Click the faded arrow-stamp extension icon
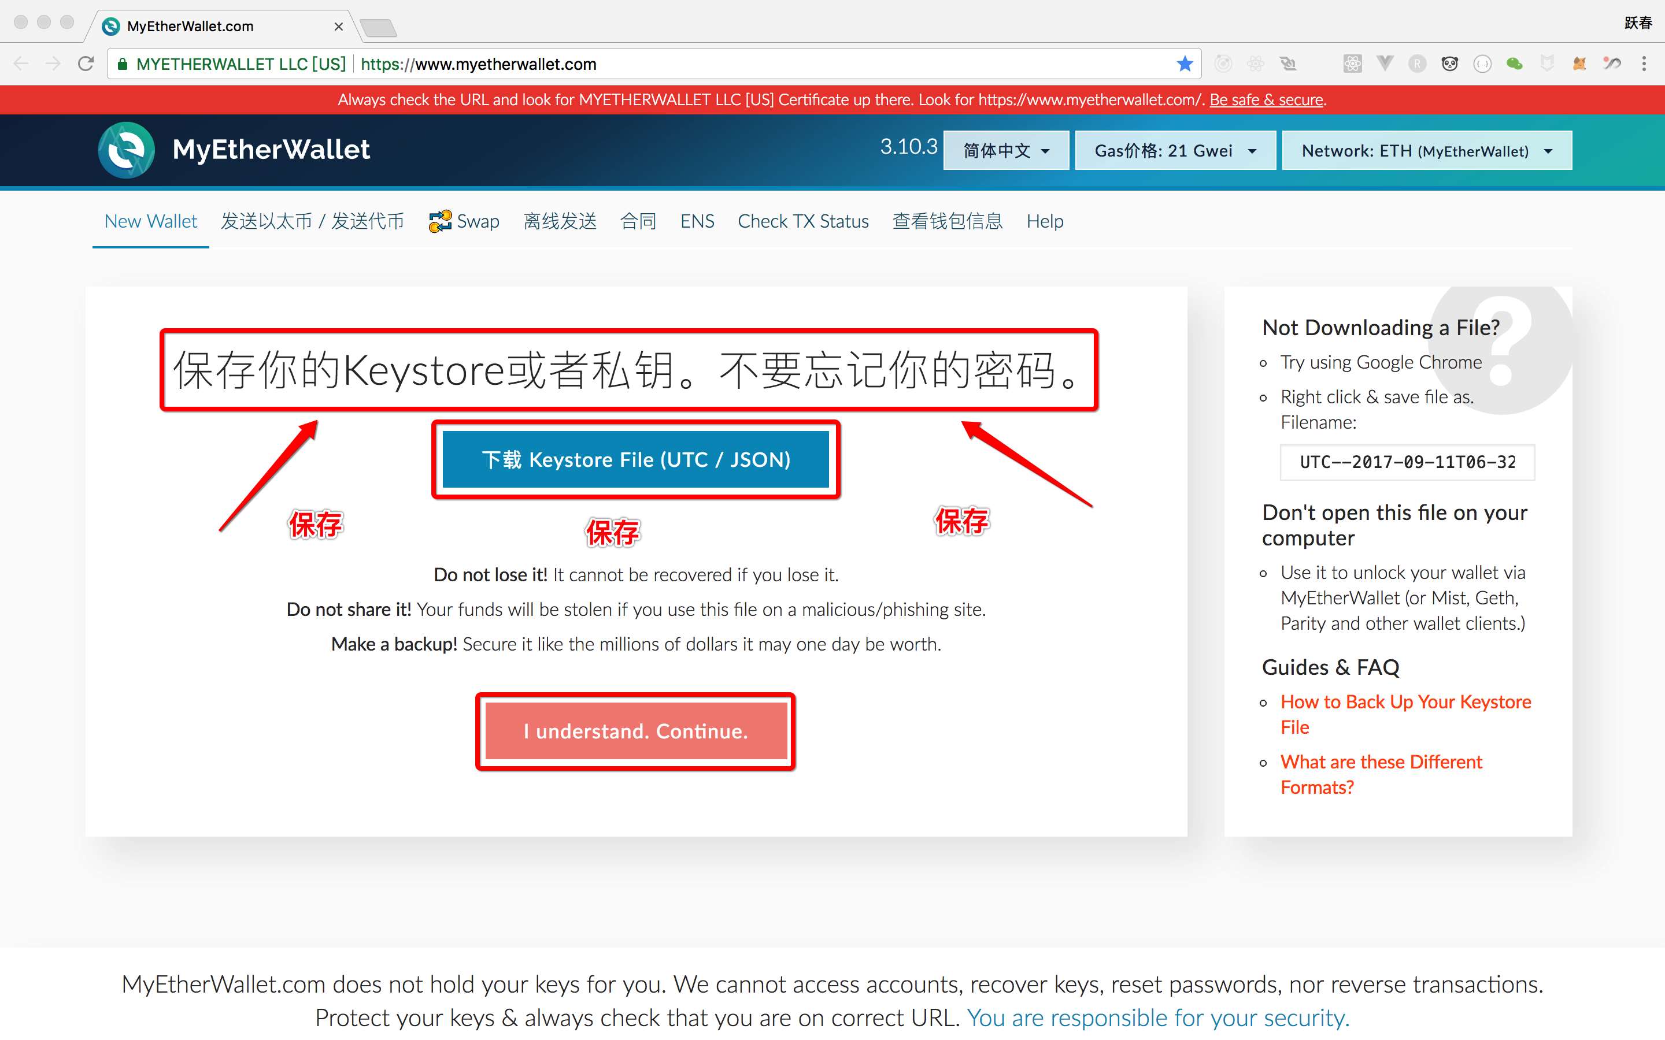Image resolution: width=1665 pixels, height=1040 pixels. 1288,64
